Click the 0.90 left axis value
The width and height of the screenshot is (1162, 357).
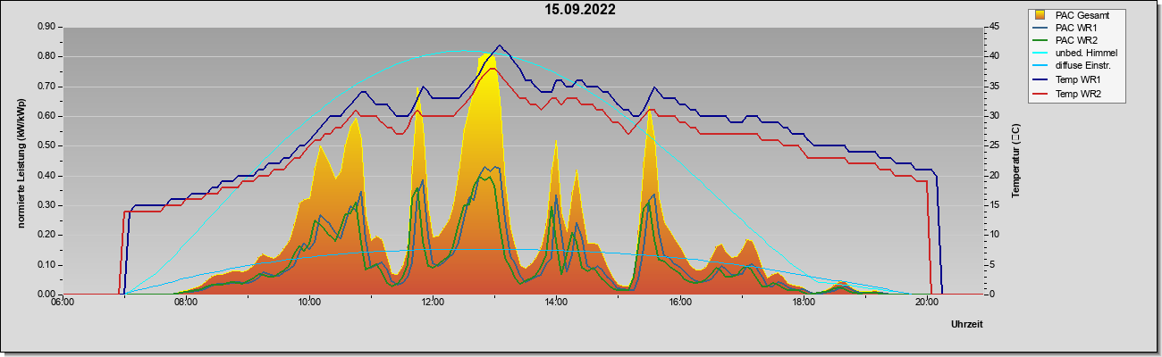(x=46, y=27)
